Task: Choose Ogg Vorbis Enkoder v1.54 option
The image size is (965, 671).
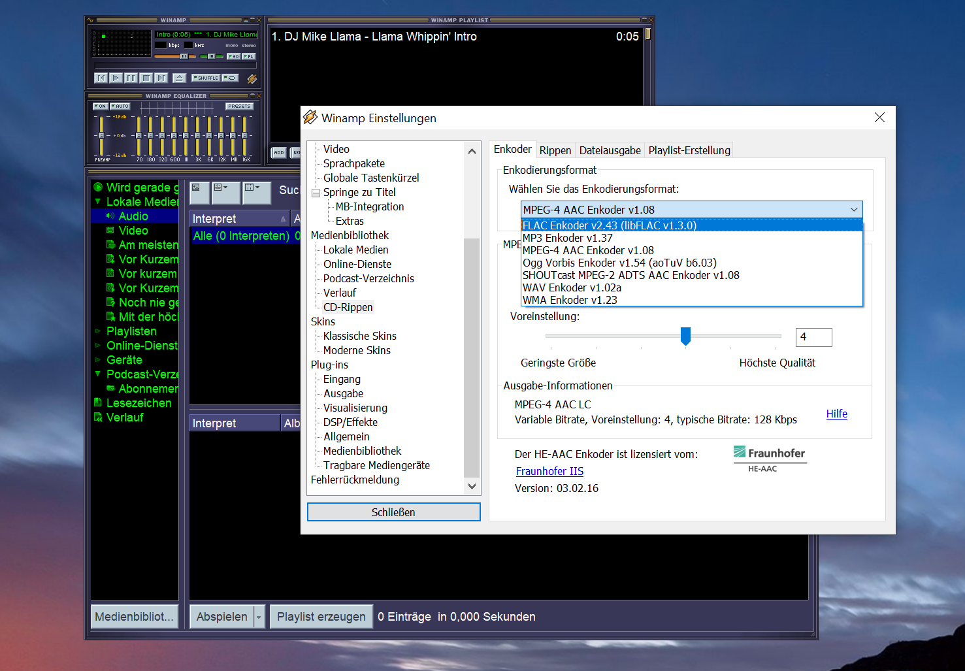Action: (692, 263)
